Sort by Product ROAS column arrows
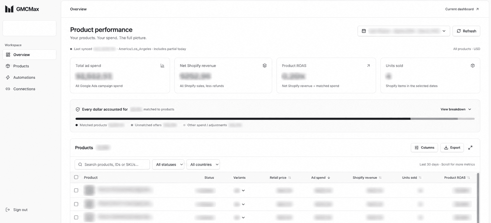Screen dimensions: 491x223 (x=469, y=177)
